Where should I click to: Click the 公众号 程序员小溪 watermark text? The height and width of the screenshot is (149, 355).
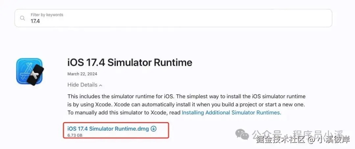point(297,134)
